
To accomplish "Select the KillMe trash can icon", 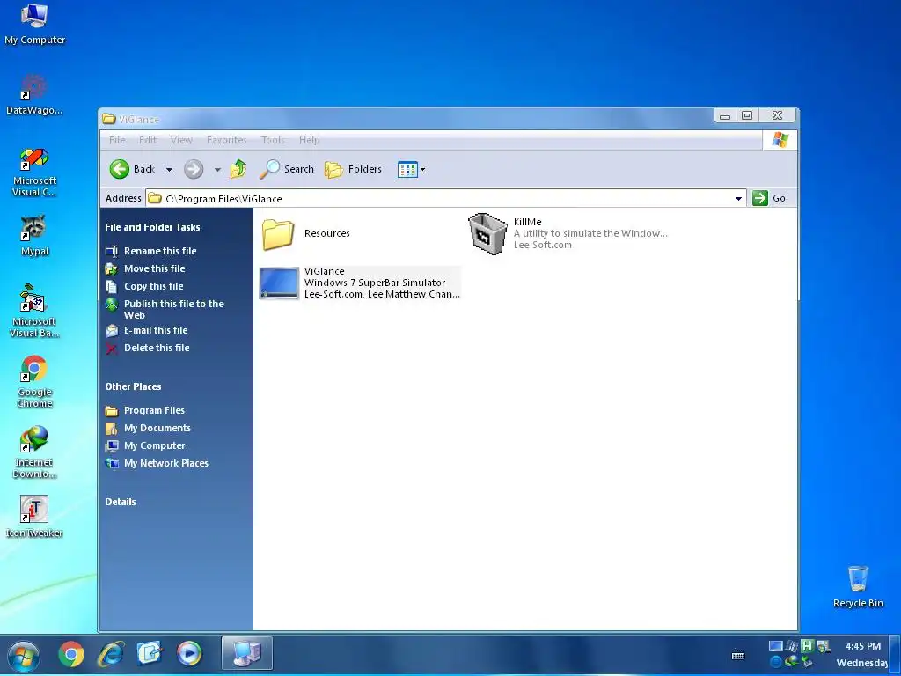I will (487, 232).
